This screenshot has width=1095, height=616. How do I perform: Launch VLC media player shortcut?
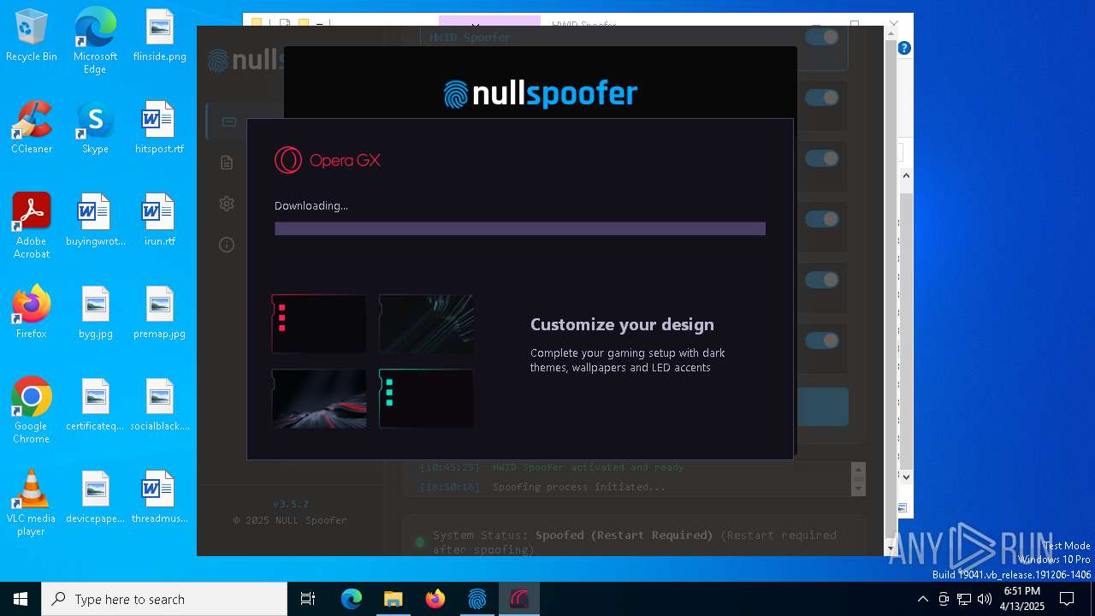pyautogui.click(x=32, y=503)
